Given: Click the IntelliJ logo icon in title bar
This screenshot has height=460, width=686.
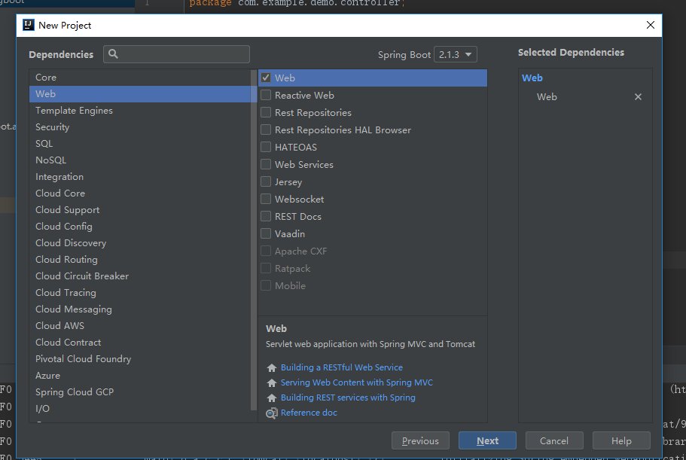Looking at the screenshot, I should coord(29,25).
